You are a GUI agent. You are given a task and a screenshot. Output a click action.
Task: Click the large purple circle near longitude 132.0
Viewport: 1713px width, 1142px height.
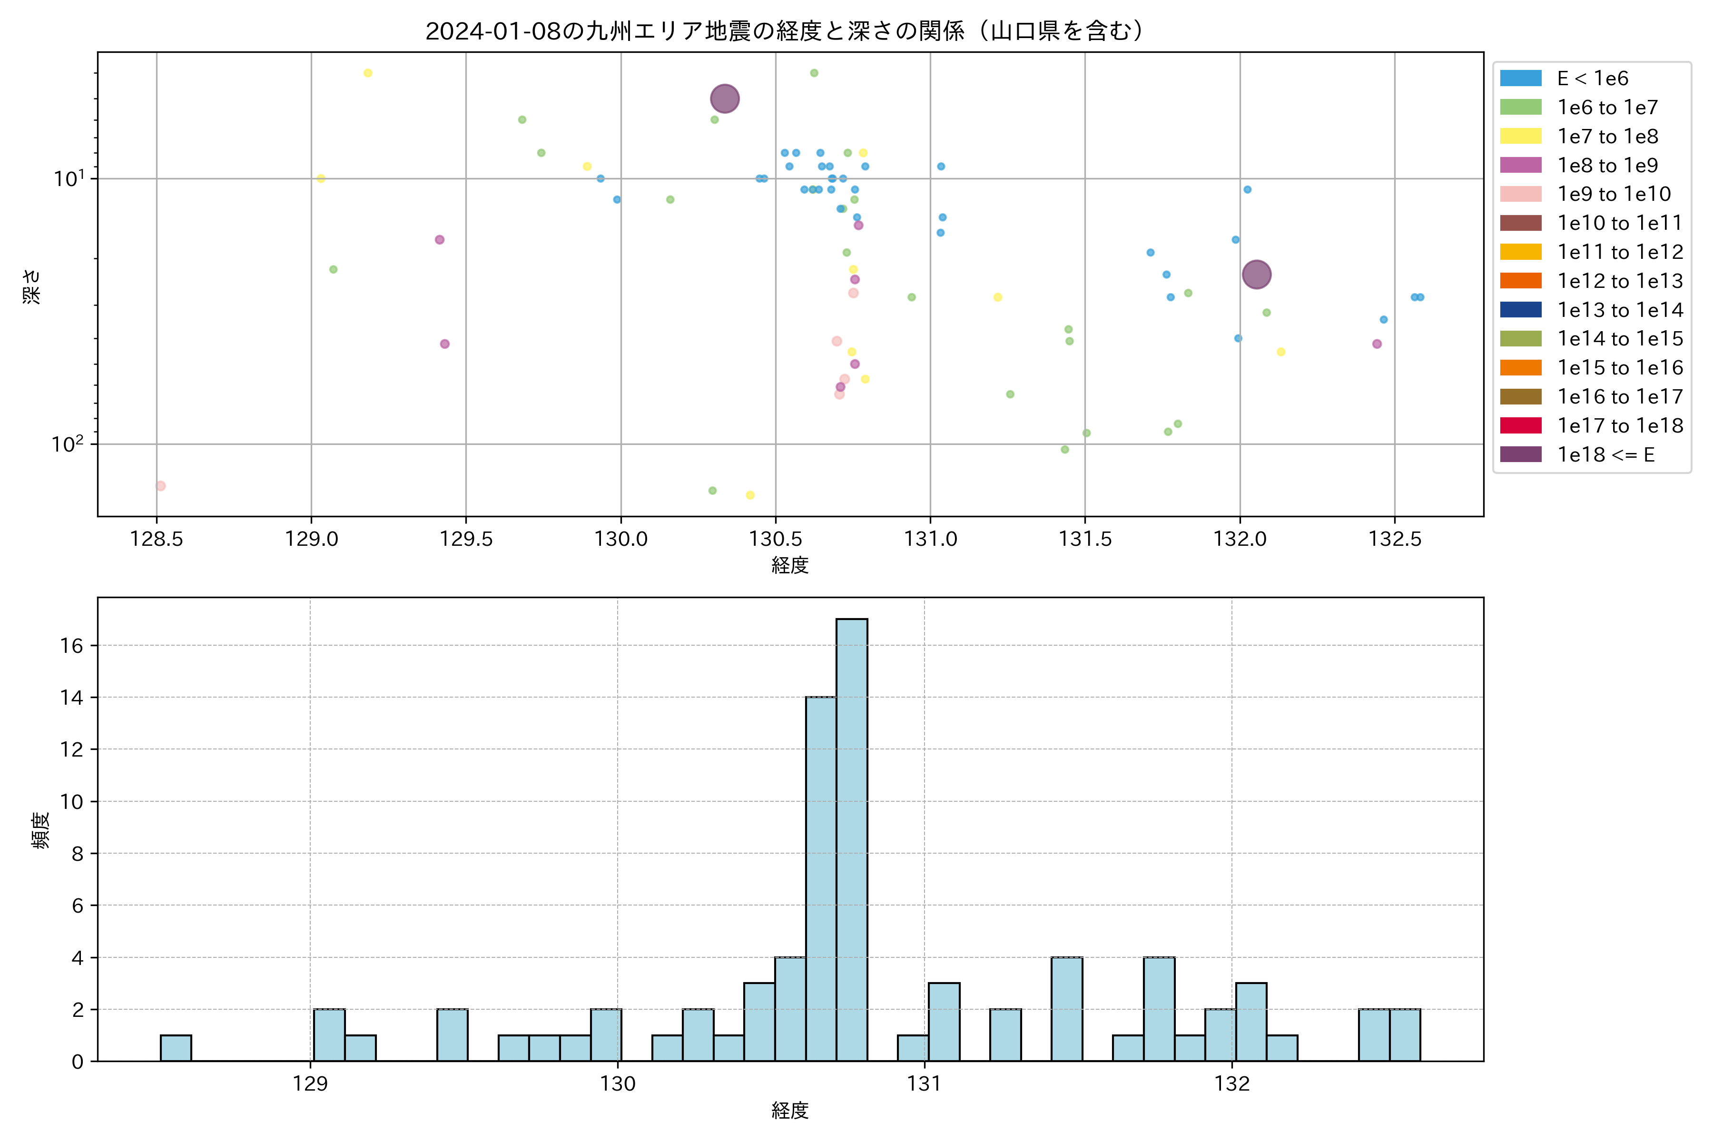tap(1256, 275)
